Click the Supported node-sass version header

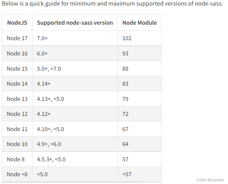point(75,23)
